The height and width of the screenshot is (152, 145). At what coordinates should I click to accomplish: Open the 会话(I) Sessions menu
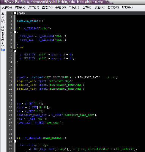87,8
